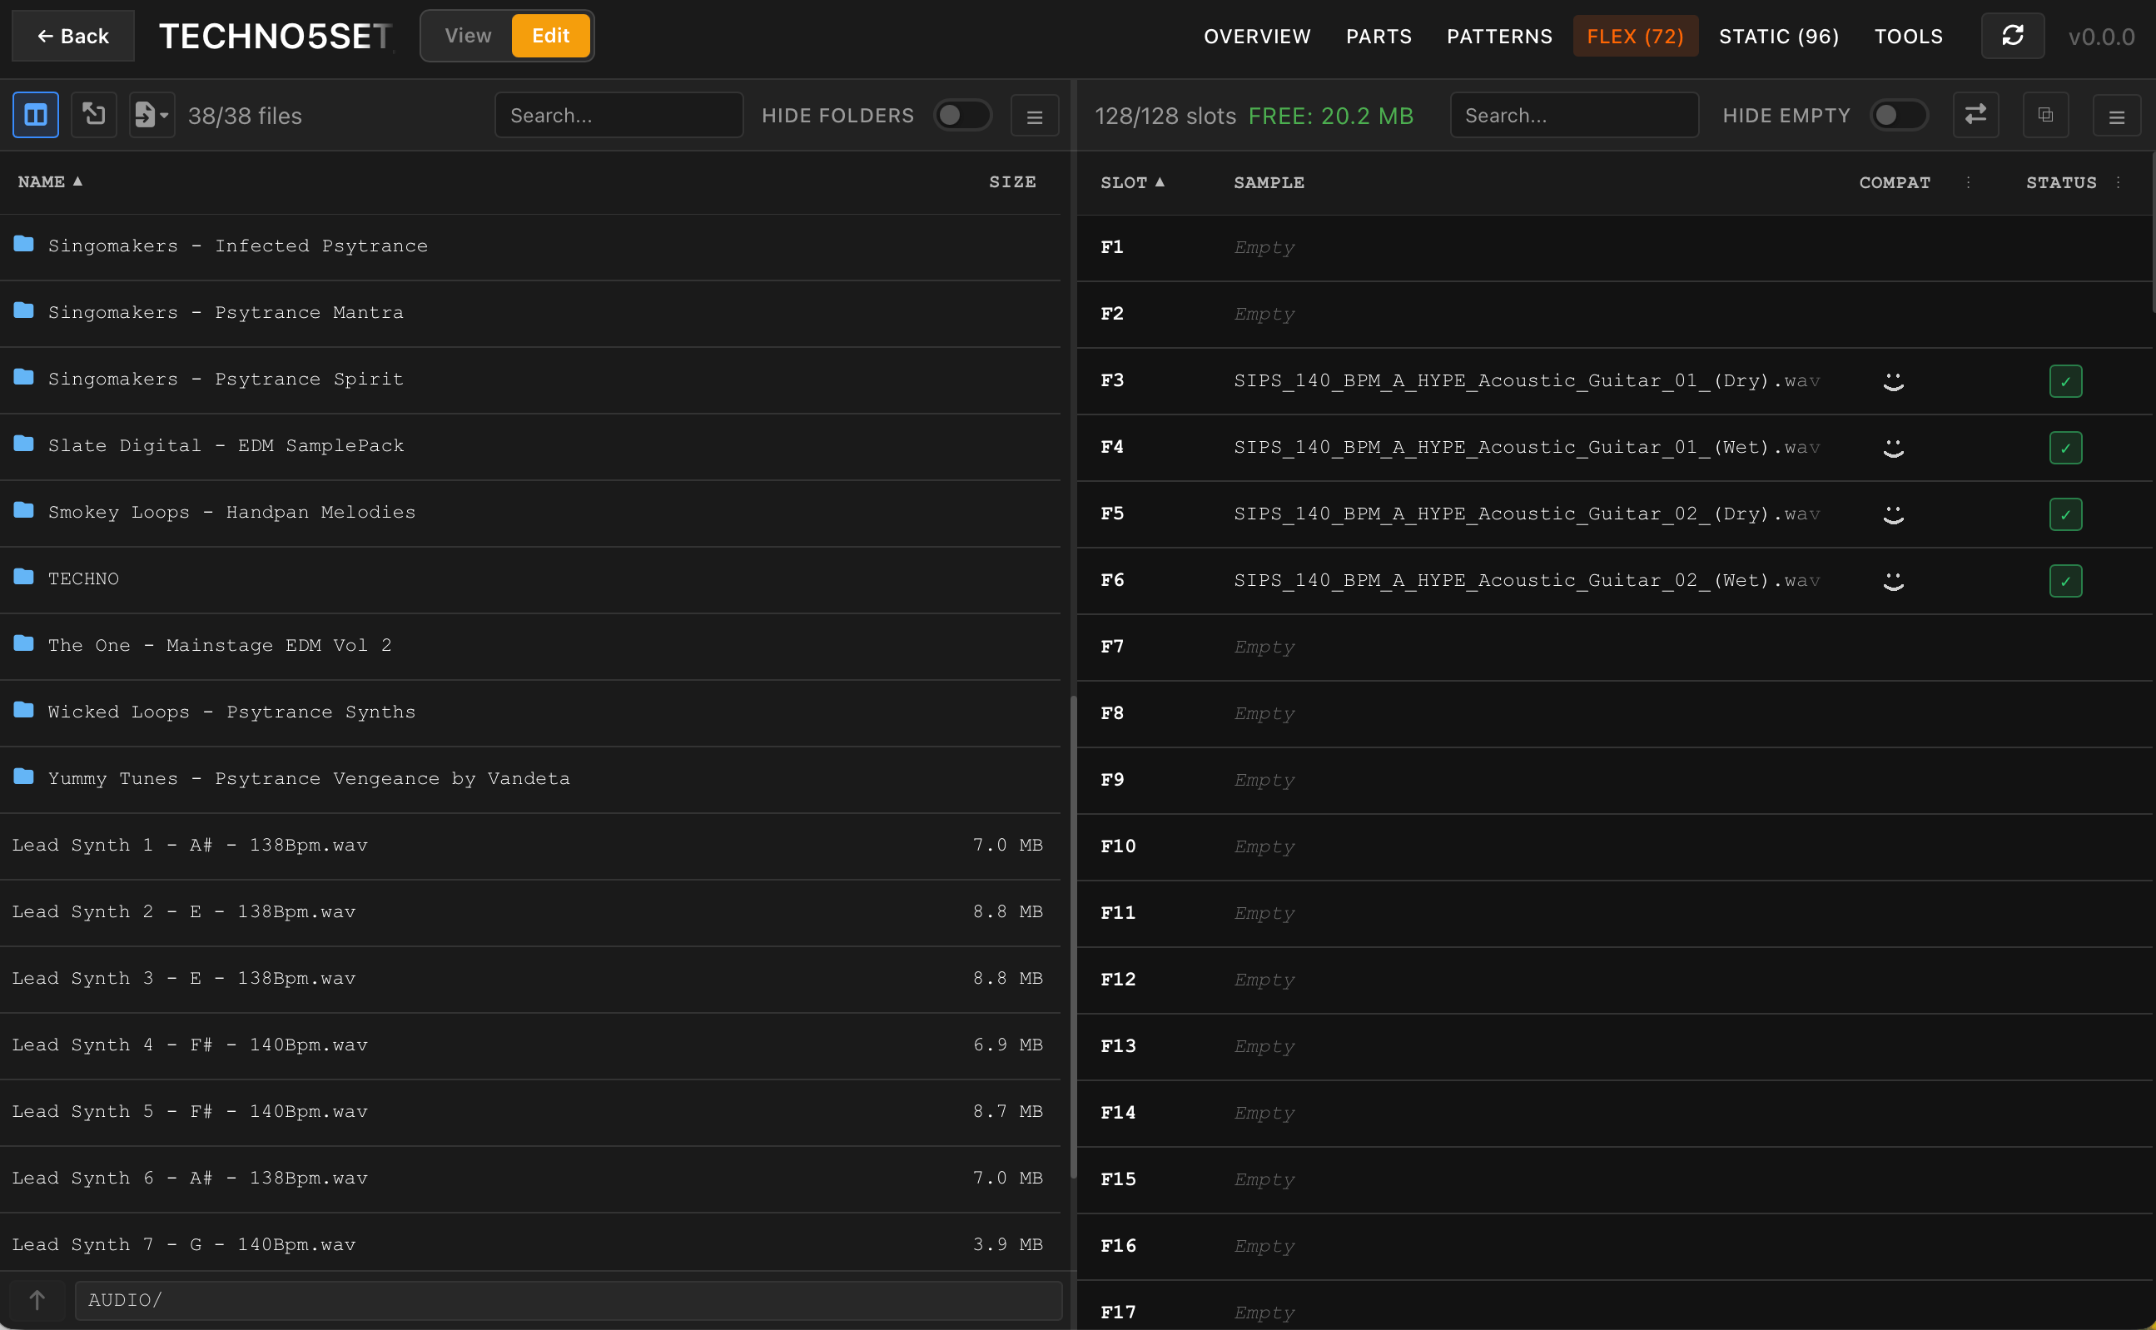Go back with the Back button
Viewport: 2156px width, 1330px height.
point(73,36)
